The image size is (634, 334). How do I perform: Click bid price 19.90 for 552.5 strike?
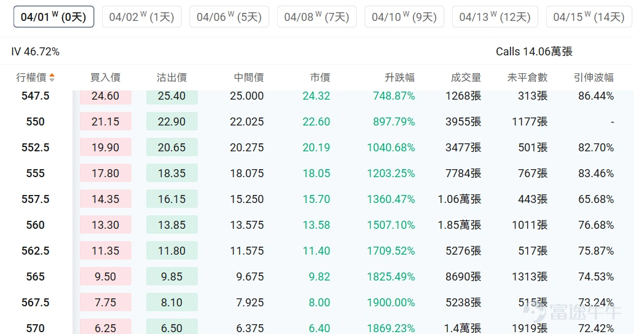coord(106,148)
